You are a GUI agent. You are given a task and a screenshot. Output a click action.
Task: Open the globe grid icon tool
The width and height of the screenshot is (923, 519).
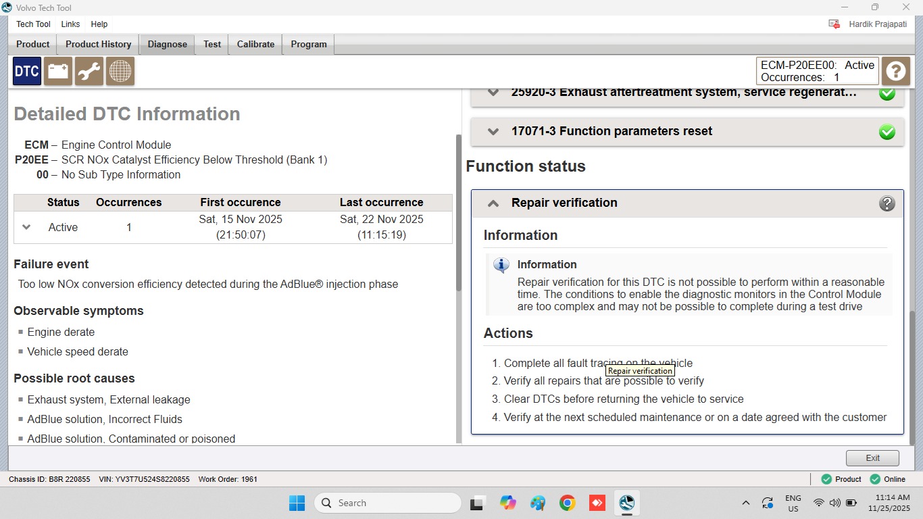click(x=120, y=71)
